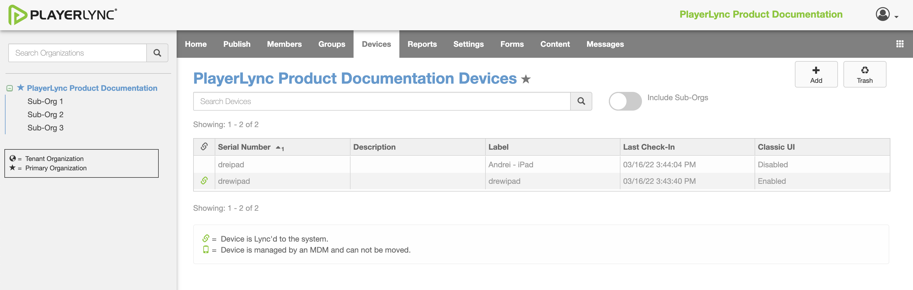Screen dimensions: 913x290
Task: Click the Lync'd link icon in legend
Action: [206, 239]
